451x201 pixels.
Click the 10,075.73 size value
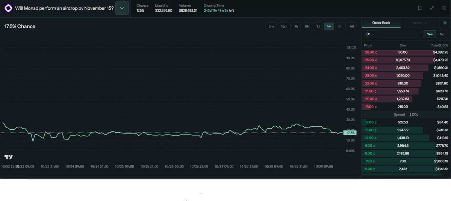(403, 60)
